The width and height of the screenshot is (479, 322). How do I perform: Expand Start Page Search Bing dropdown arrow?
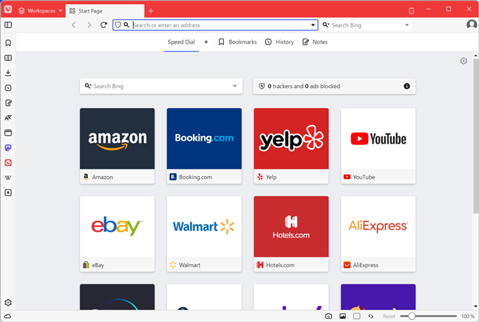coord(234,86)
